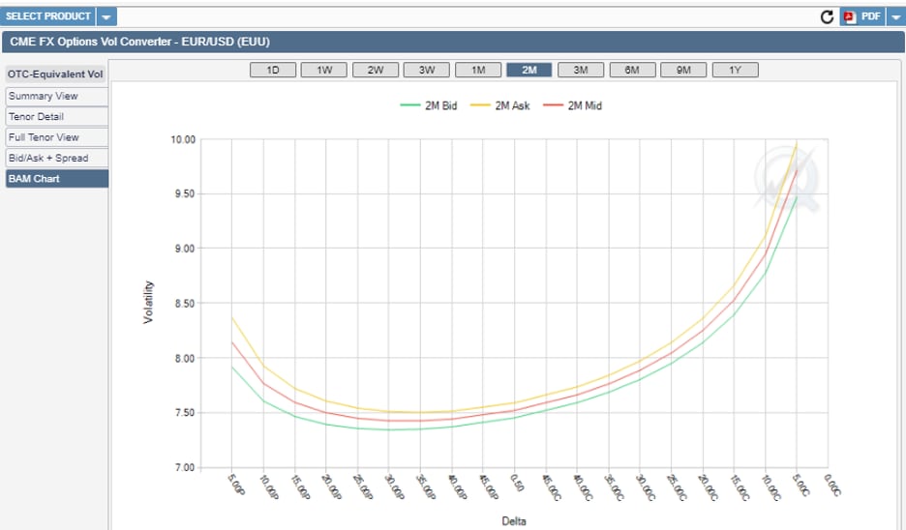906x530 pixels.
Task: Export the chart with the PDF button
Action: [x=863, y=16]
